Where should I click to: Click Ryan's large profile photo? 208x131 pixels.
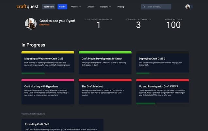coord(31,24)
